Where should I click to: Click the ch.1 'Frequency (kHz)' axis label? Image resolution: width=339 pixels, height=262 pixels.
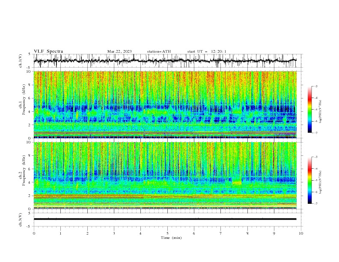[x=24, y=100]
